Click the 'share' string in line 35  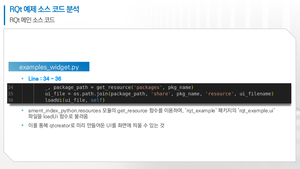click(x=161, y=94)
